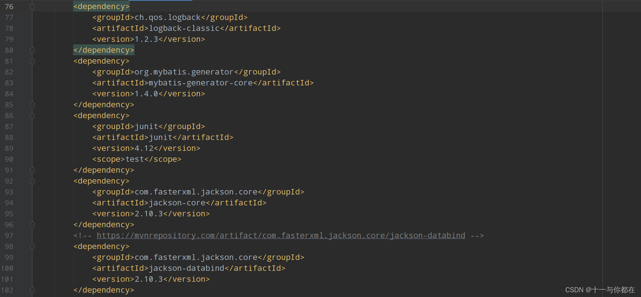
Task: Click line number 84 in the gutter
Action: point(9,94)
